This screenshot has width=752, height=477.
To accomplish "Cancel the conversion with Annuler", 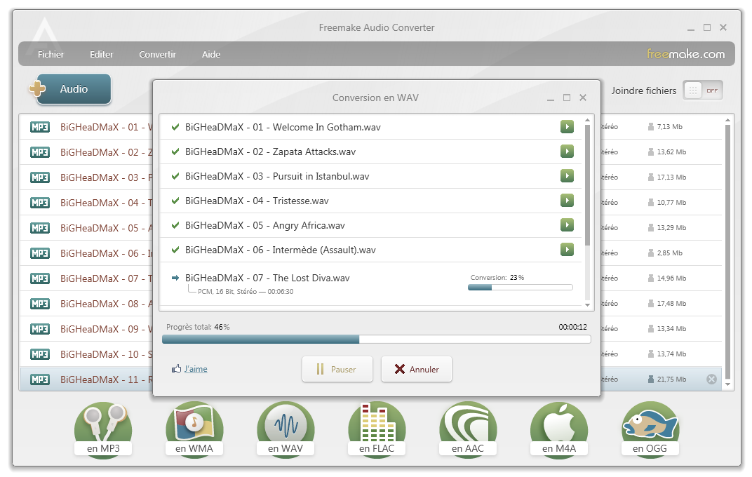I will click(x=416, y=369).
